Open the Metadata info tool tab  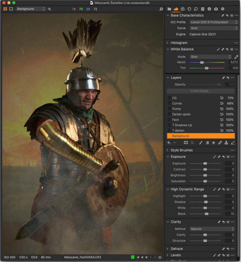pos(209,9)
